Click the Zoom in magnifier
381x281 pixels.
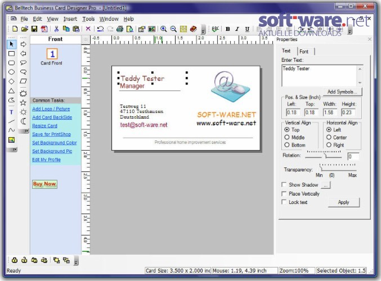pos(164,29)
